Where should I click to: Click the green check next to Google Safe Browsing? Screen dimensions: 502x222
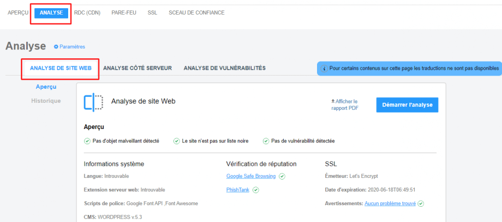pos(282,176)
